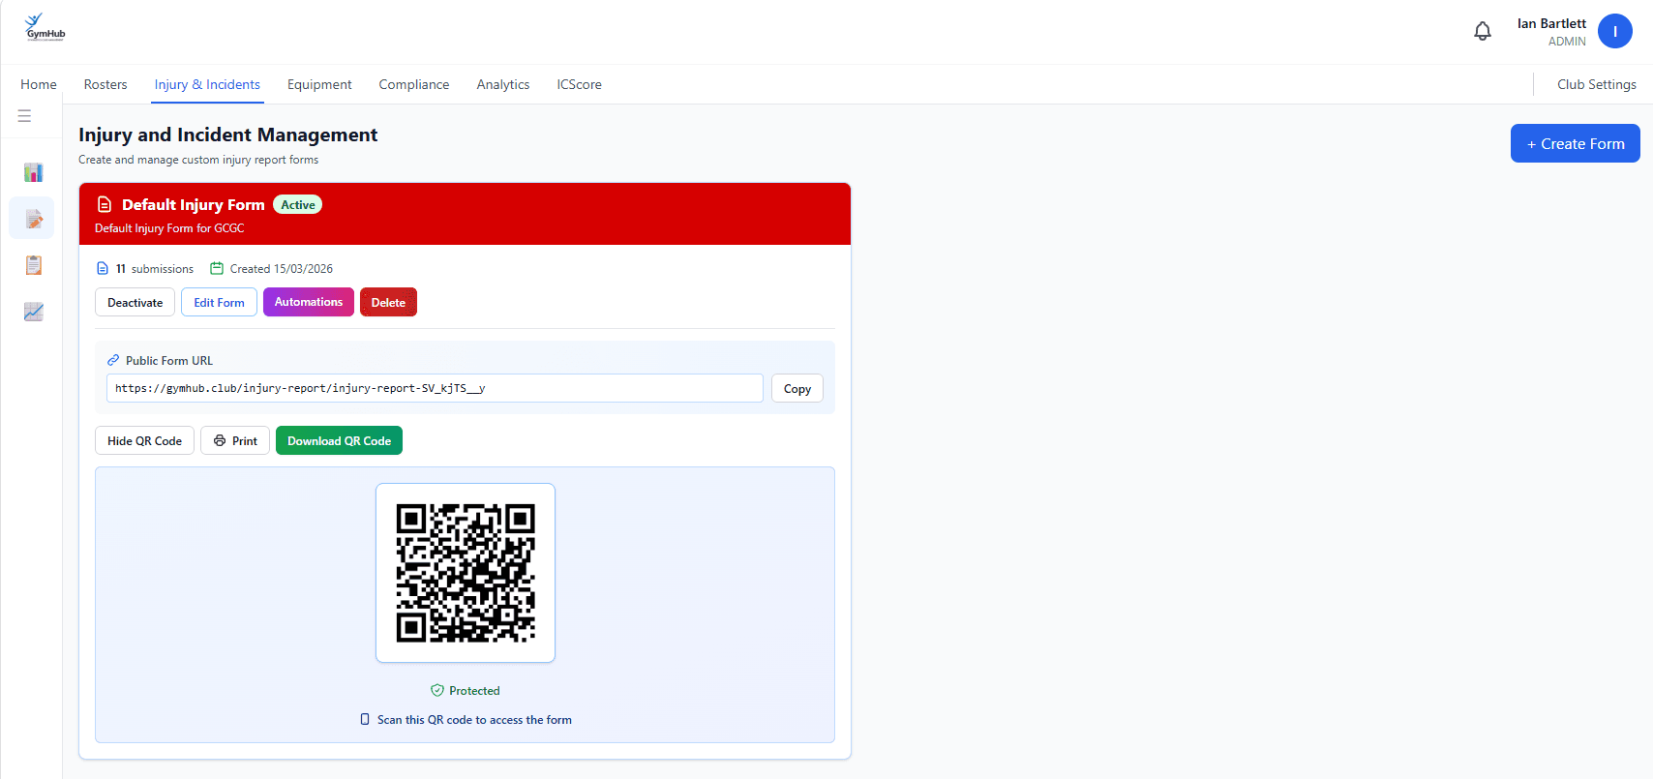The width and height of the screenshot is (1653, 779).
Task: Click the document icon beside Default Injury Form
Action: point(105,205)
